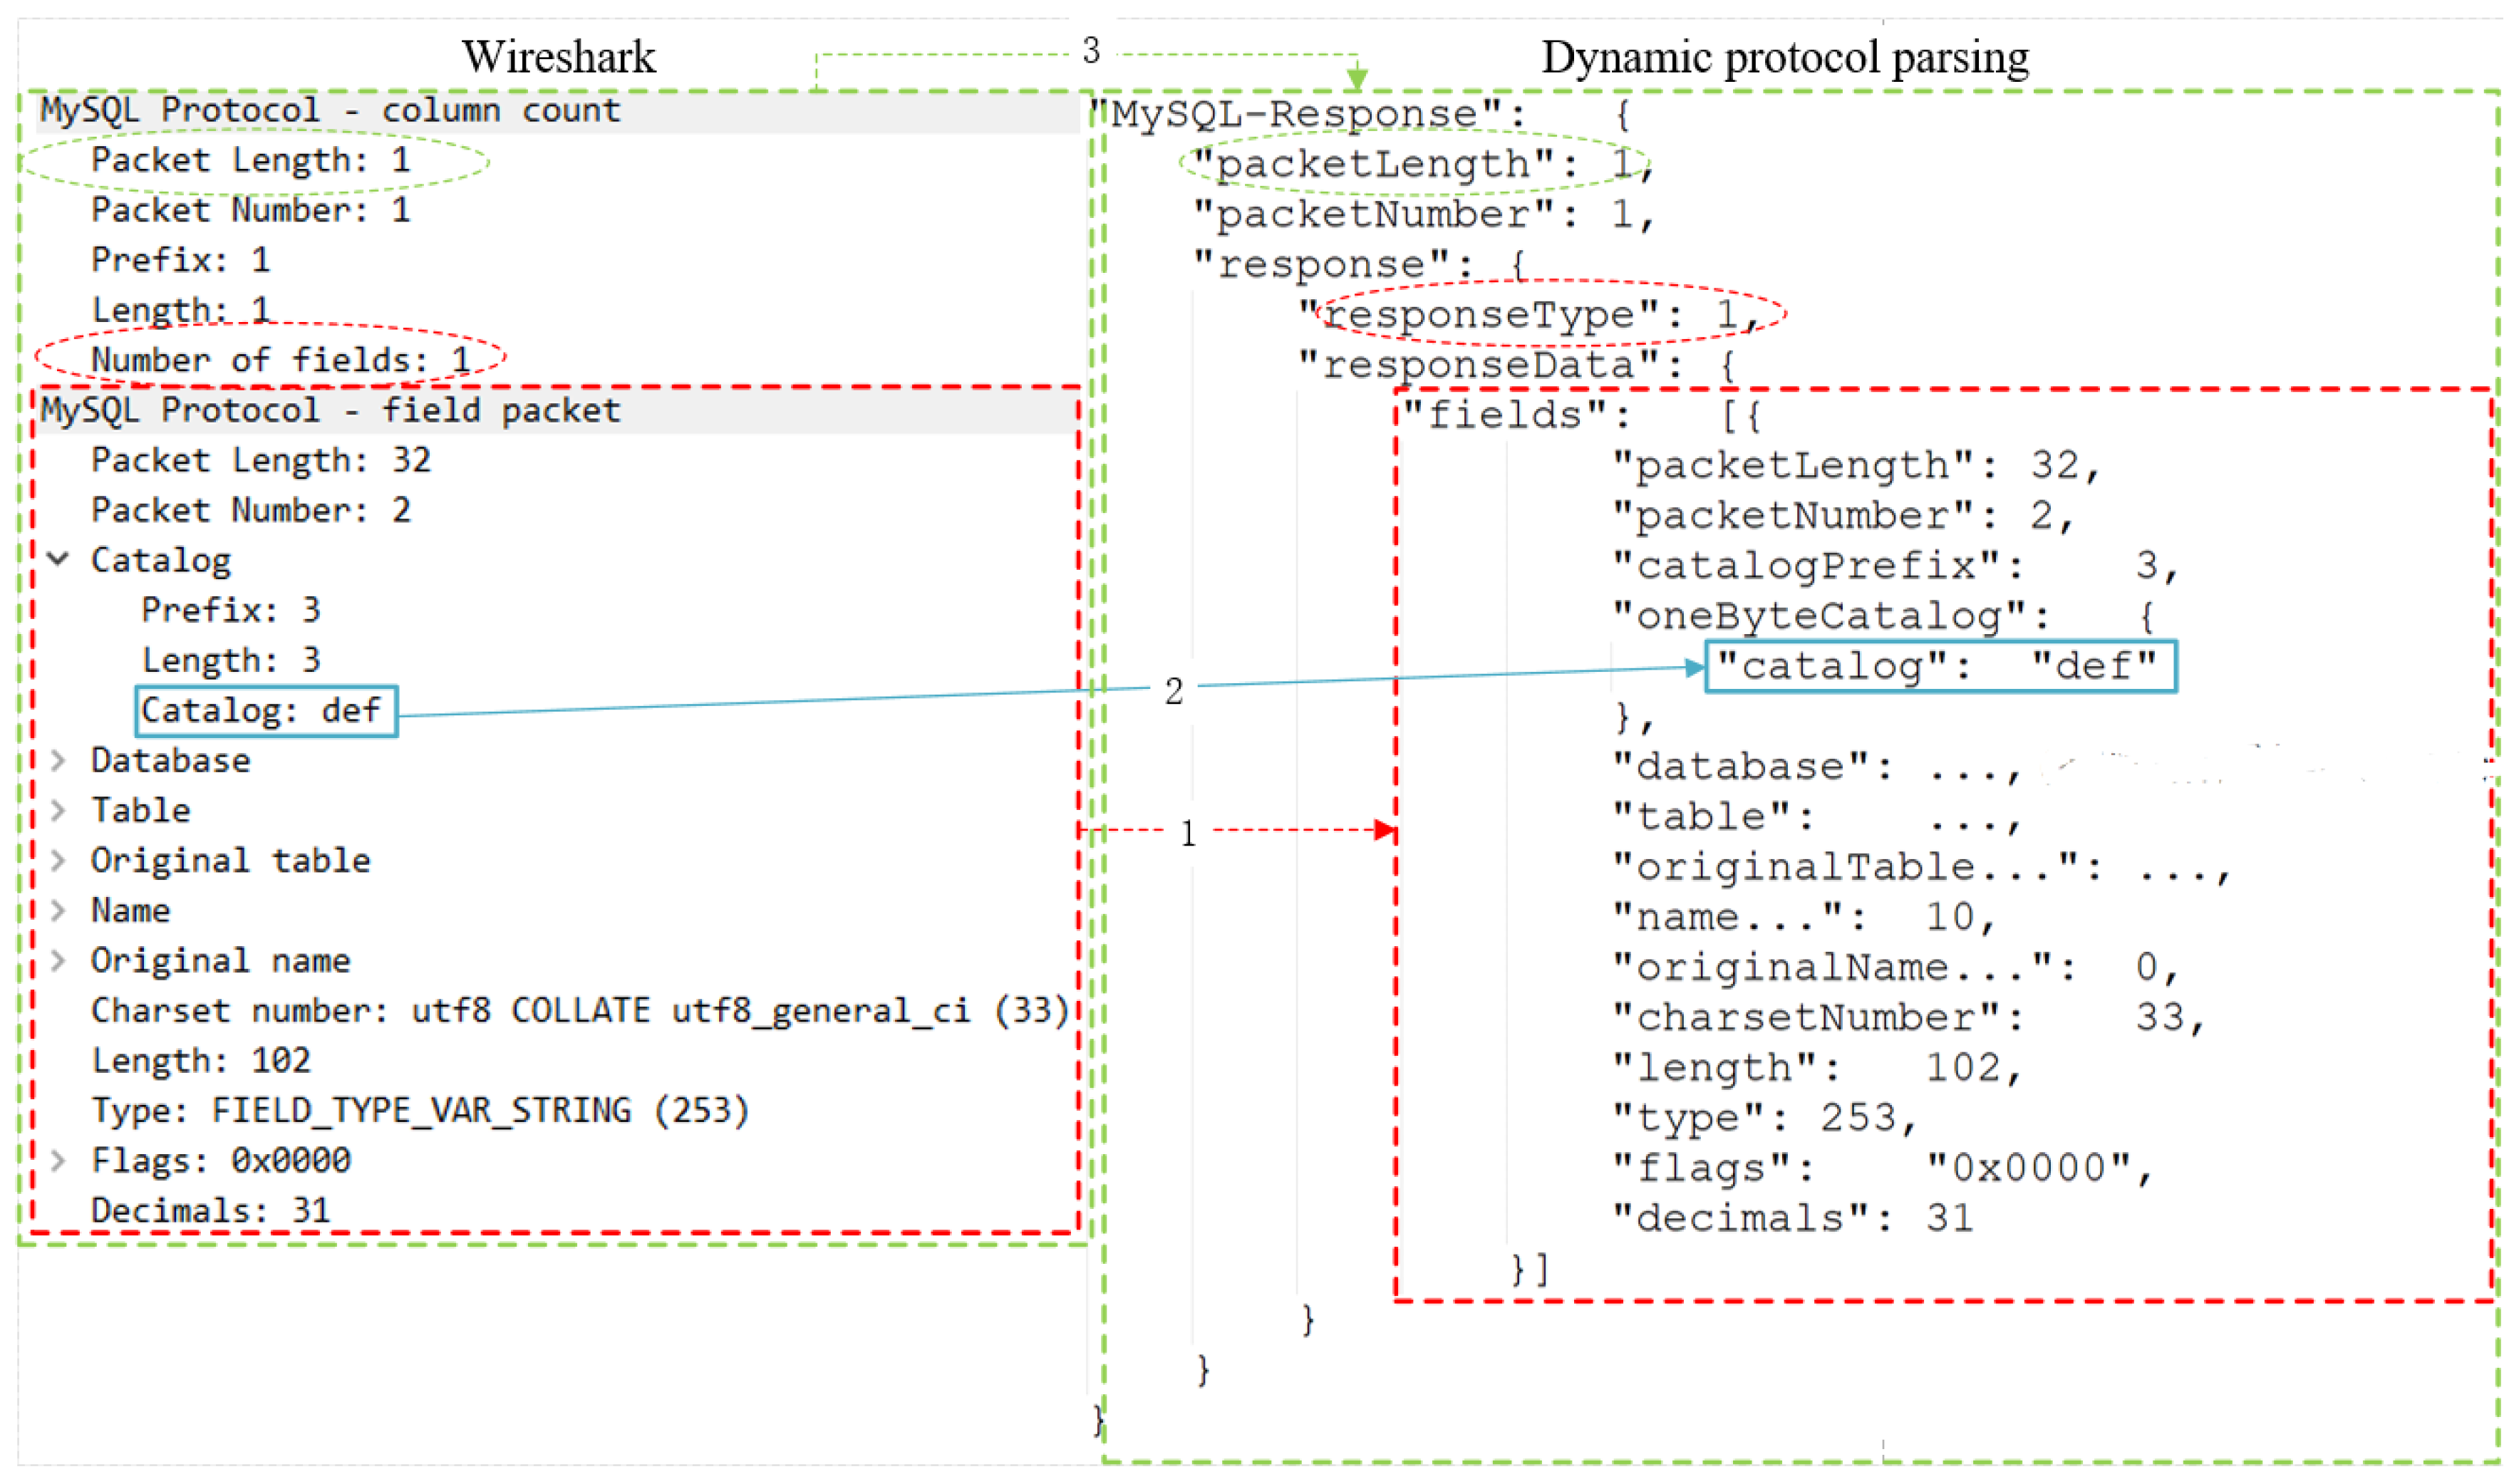Expand the Name tree node

click(59, 911)
